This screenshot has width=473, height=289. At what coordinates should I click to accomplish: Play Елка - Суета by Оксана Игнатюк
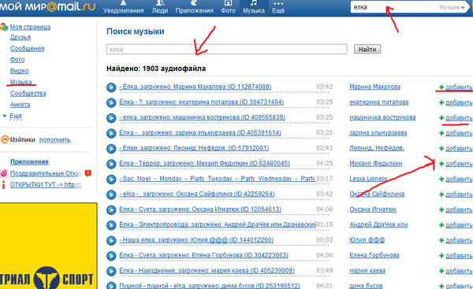tap(111, 210)
